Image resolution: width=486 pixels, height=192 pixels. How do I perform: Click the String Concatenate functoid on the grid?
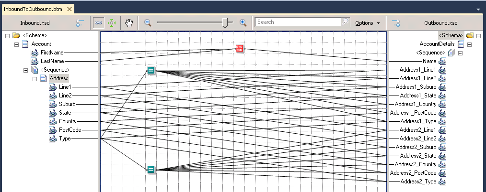pyautogui.click(x=240, y=48)
